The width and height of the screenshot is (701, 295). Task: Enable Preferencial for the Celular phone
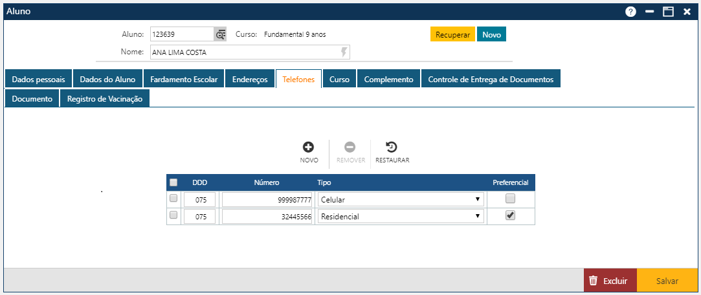511,199
